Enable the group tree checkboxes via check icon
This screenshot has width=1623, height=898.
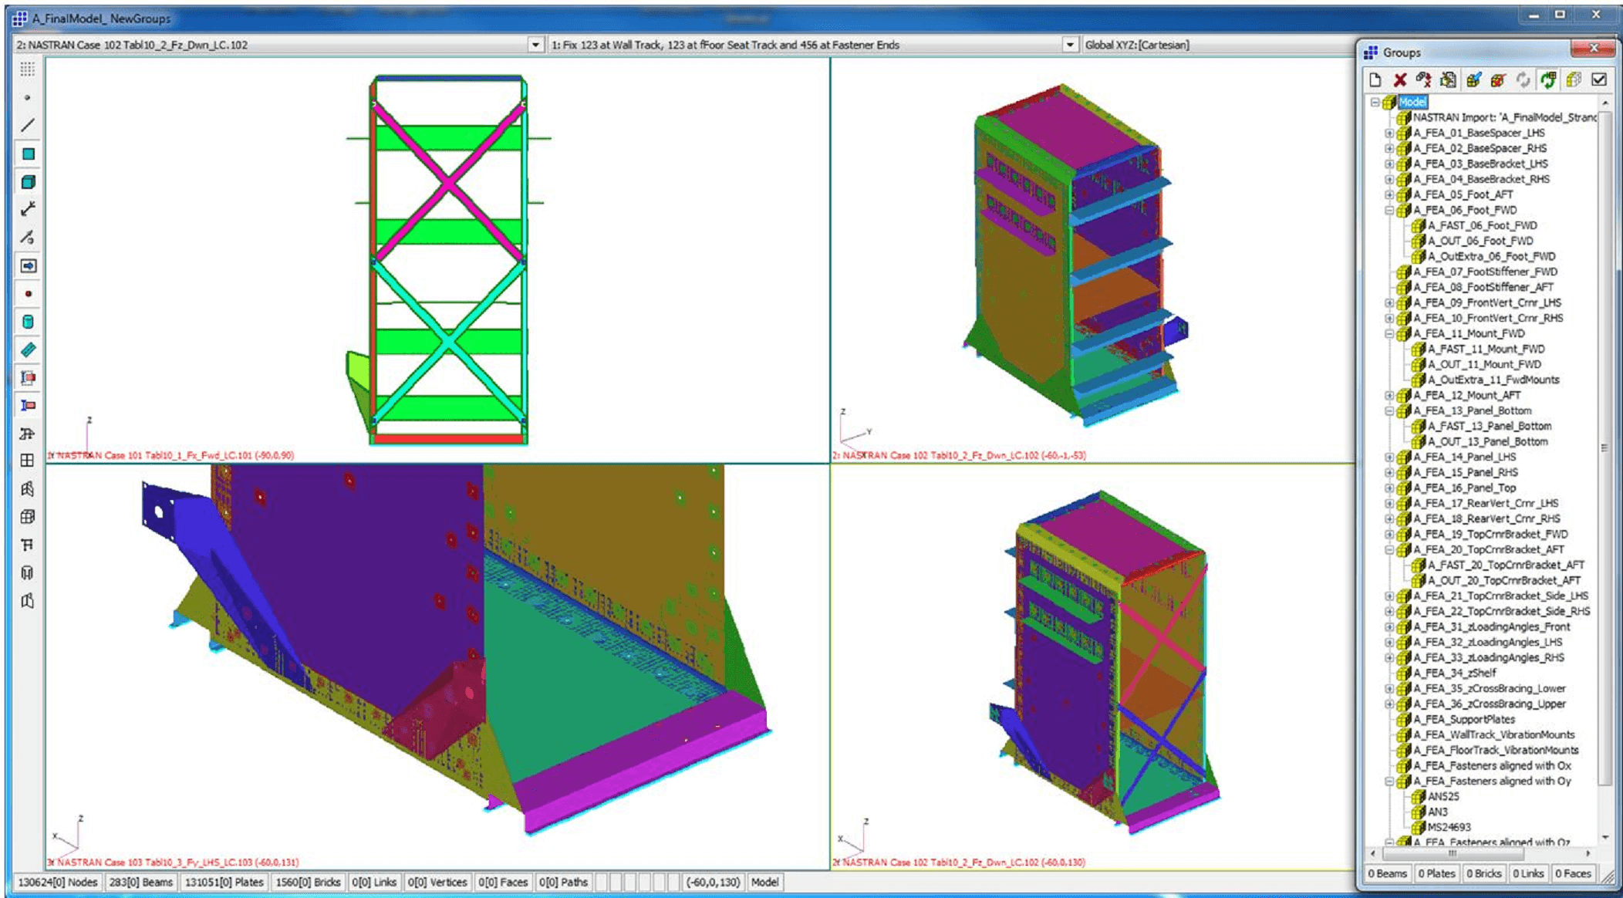[1600, 80]
